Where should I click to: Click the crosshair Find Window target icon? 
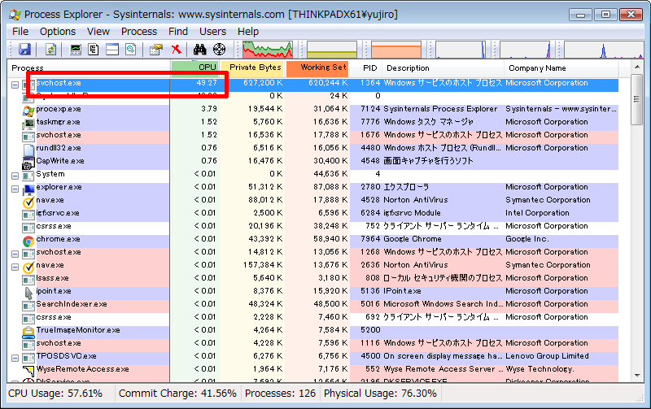coord(219,50)
